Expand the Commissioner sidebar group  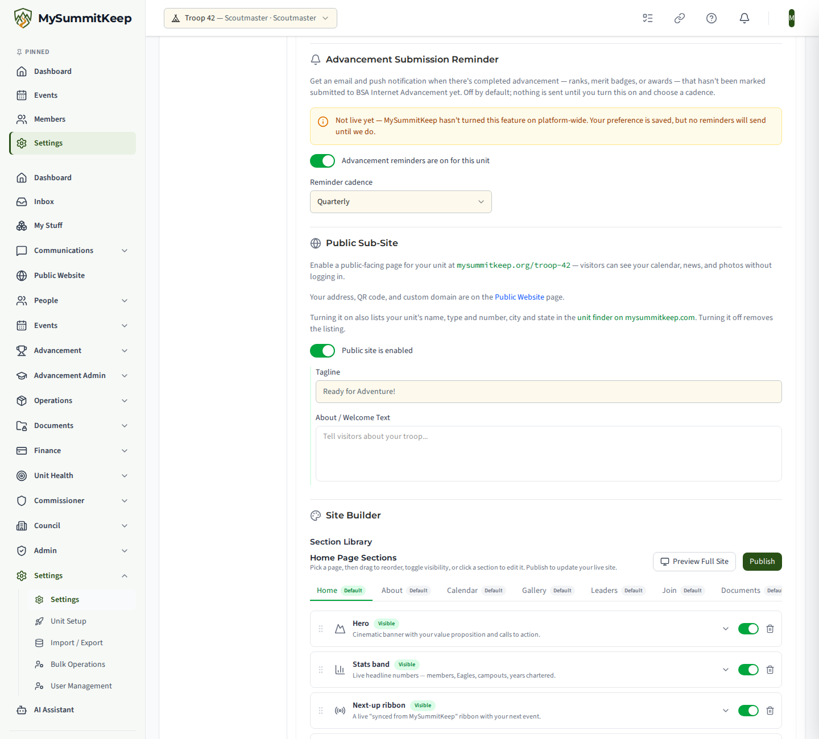[x=72, y=501]
